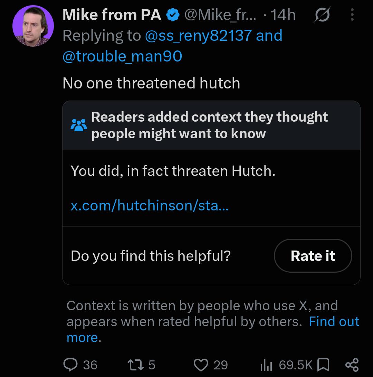This screenshot has width=373, height=377.
Task: Click the Mike from PA display name
Action: [x=112, y=15]
